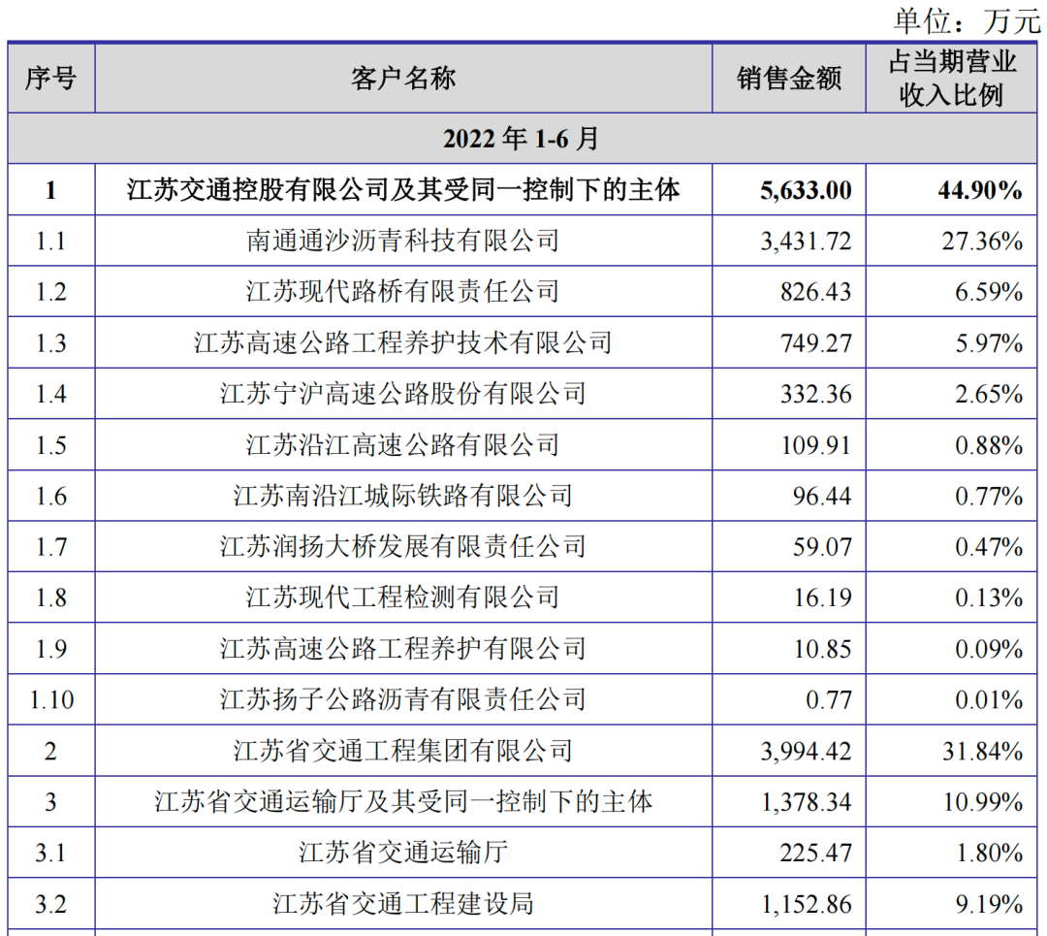Screen dimensions: 1047x936
Task: Select 江苏现代工程检测有限公司 customer name
Action: (x=403, y=597)
